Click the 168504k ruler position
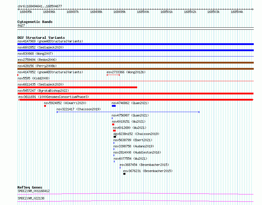The image size is (262, 205). pos(237,12)
